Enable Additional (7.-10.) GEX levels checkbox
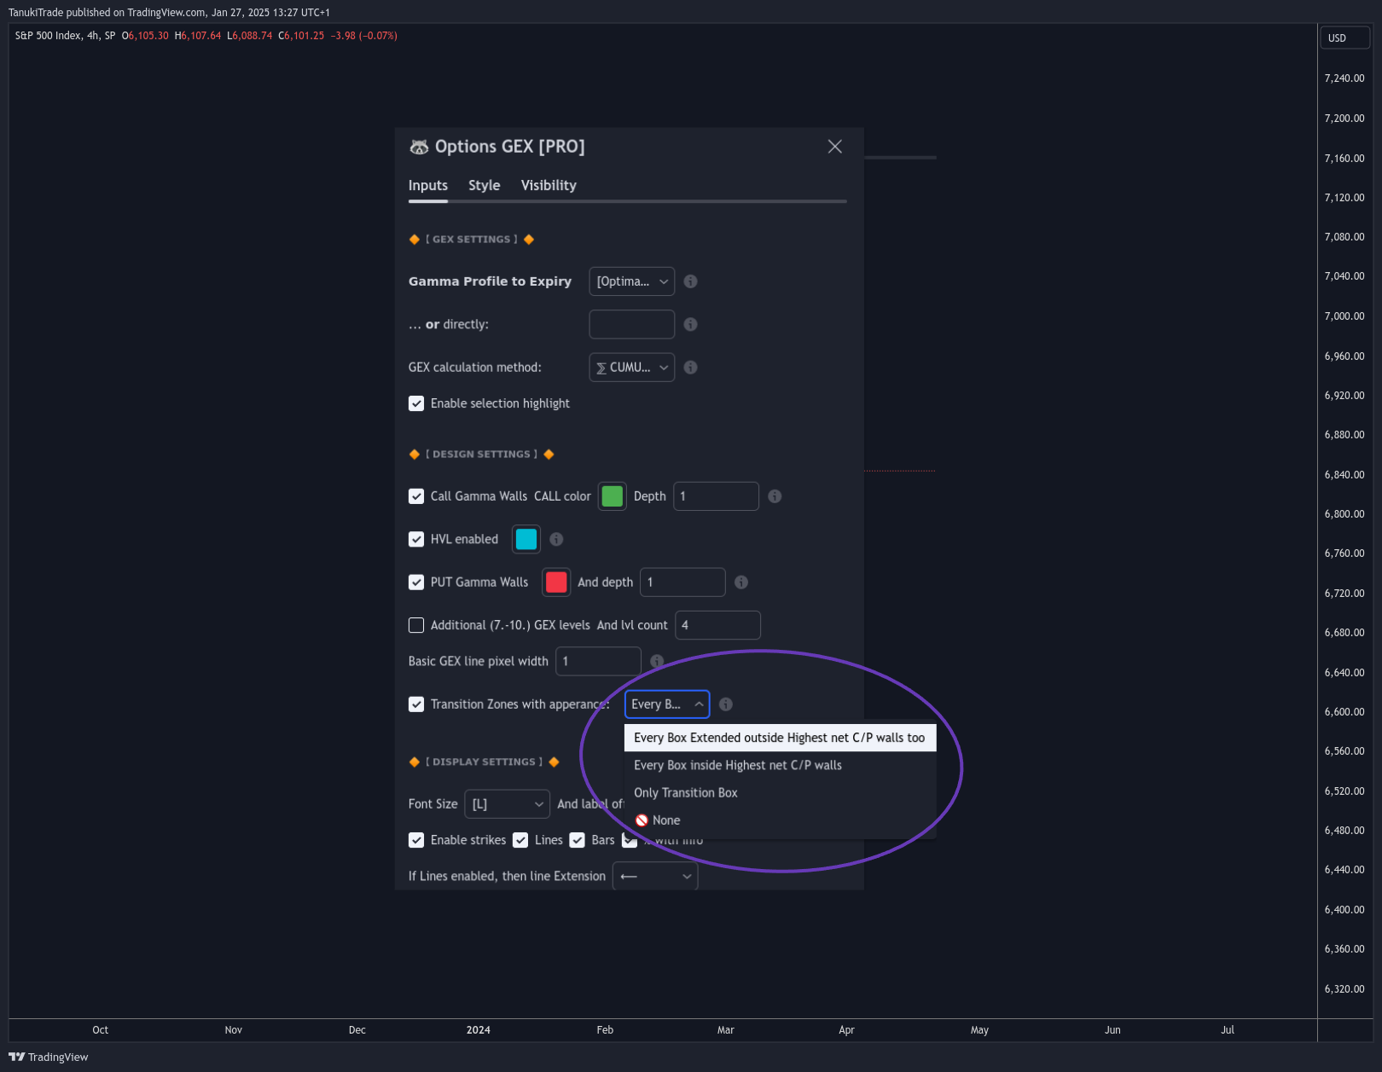The width and height of the screenshot is (1382, 1072). coord(416,625)
